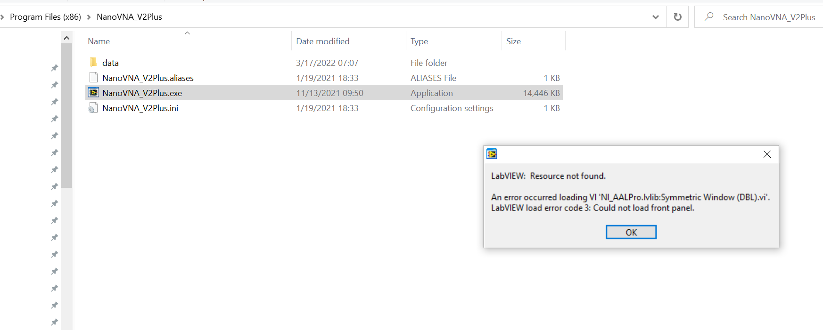Image resolution: width=823 pixels, height=330 pixels.
Task: Click '3/17/2022 07:07' date cell
Action: tap(327, 63)
